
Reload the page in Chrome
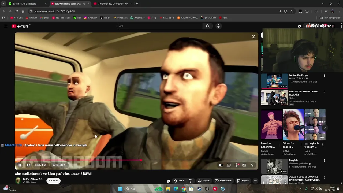[17, 11]
